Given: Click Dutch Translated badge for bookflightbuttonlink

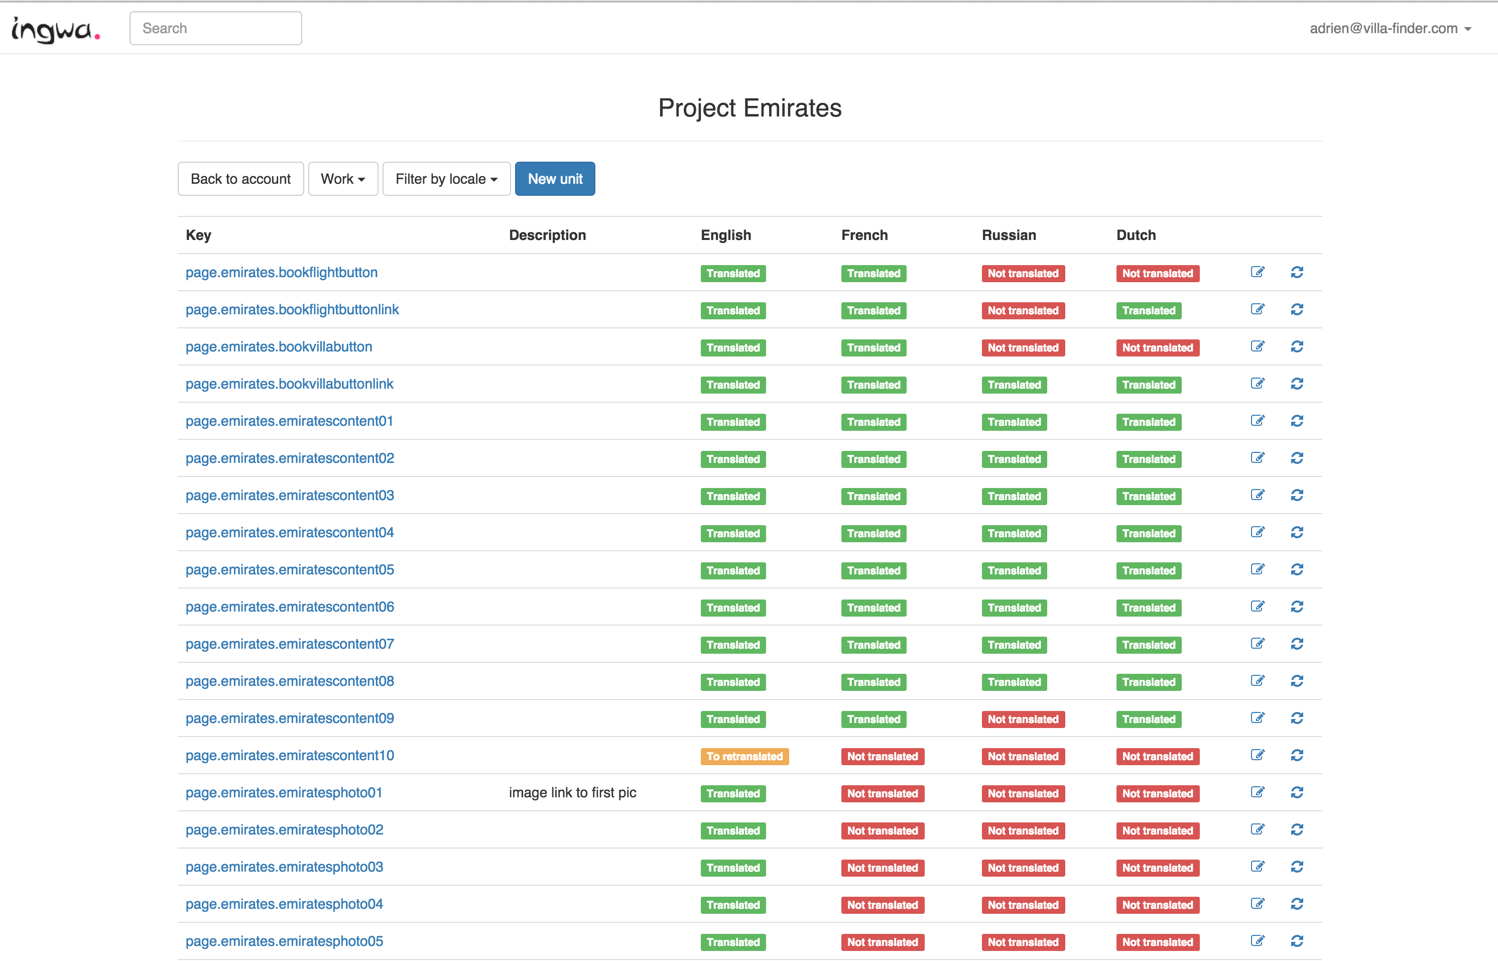Looking at the screenshot, I should 1148,311.
